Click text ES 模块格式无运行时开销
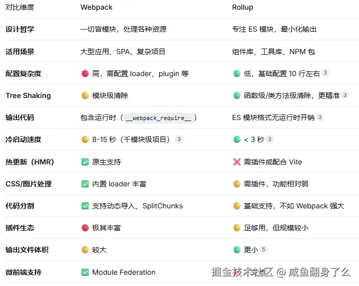Viewport: 359px width, 286px height. 273,117
